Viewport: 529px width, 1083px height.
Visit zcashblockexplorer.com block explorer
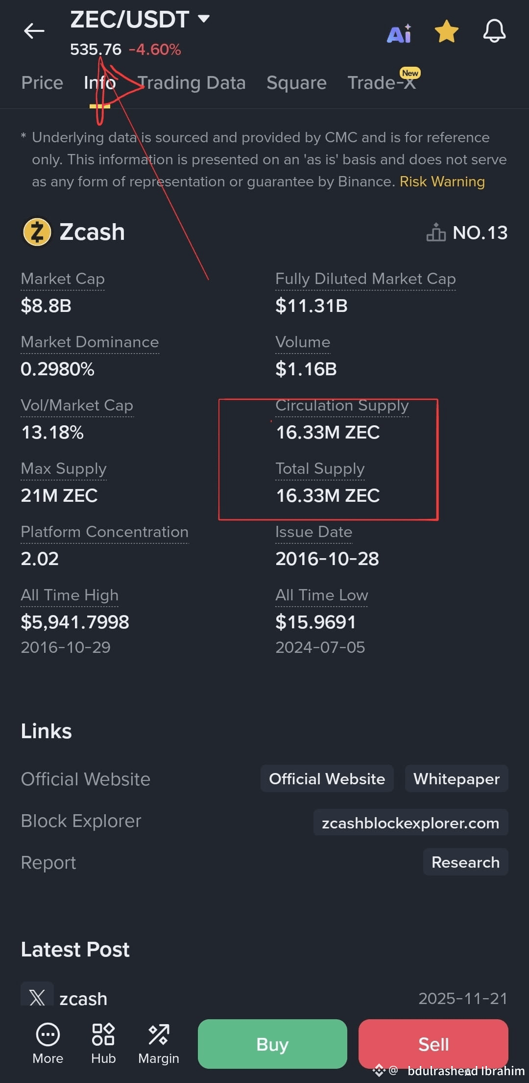(410, 823)
